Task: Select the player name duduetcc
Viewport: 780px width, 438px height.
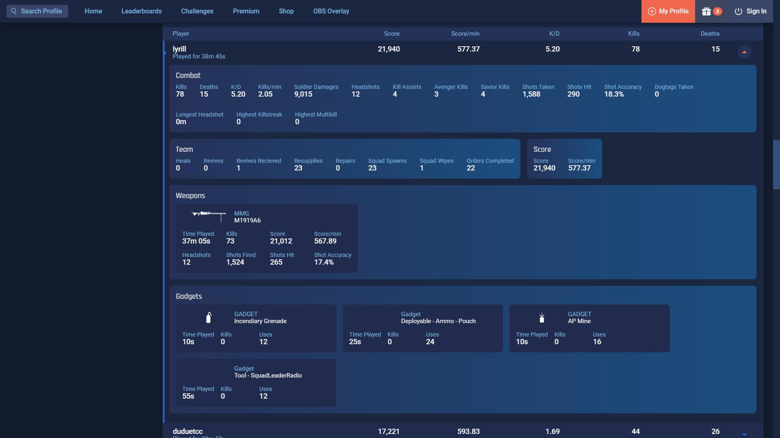Action: click(188, 432)
